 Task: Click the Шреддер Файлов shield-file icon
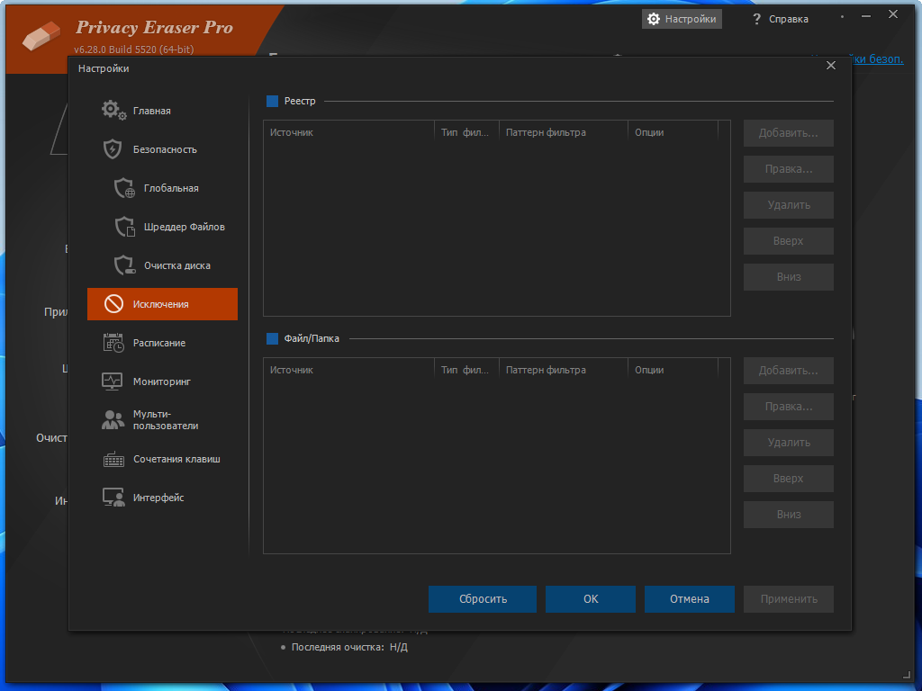tap(124, 227)
